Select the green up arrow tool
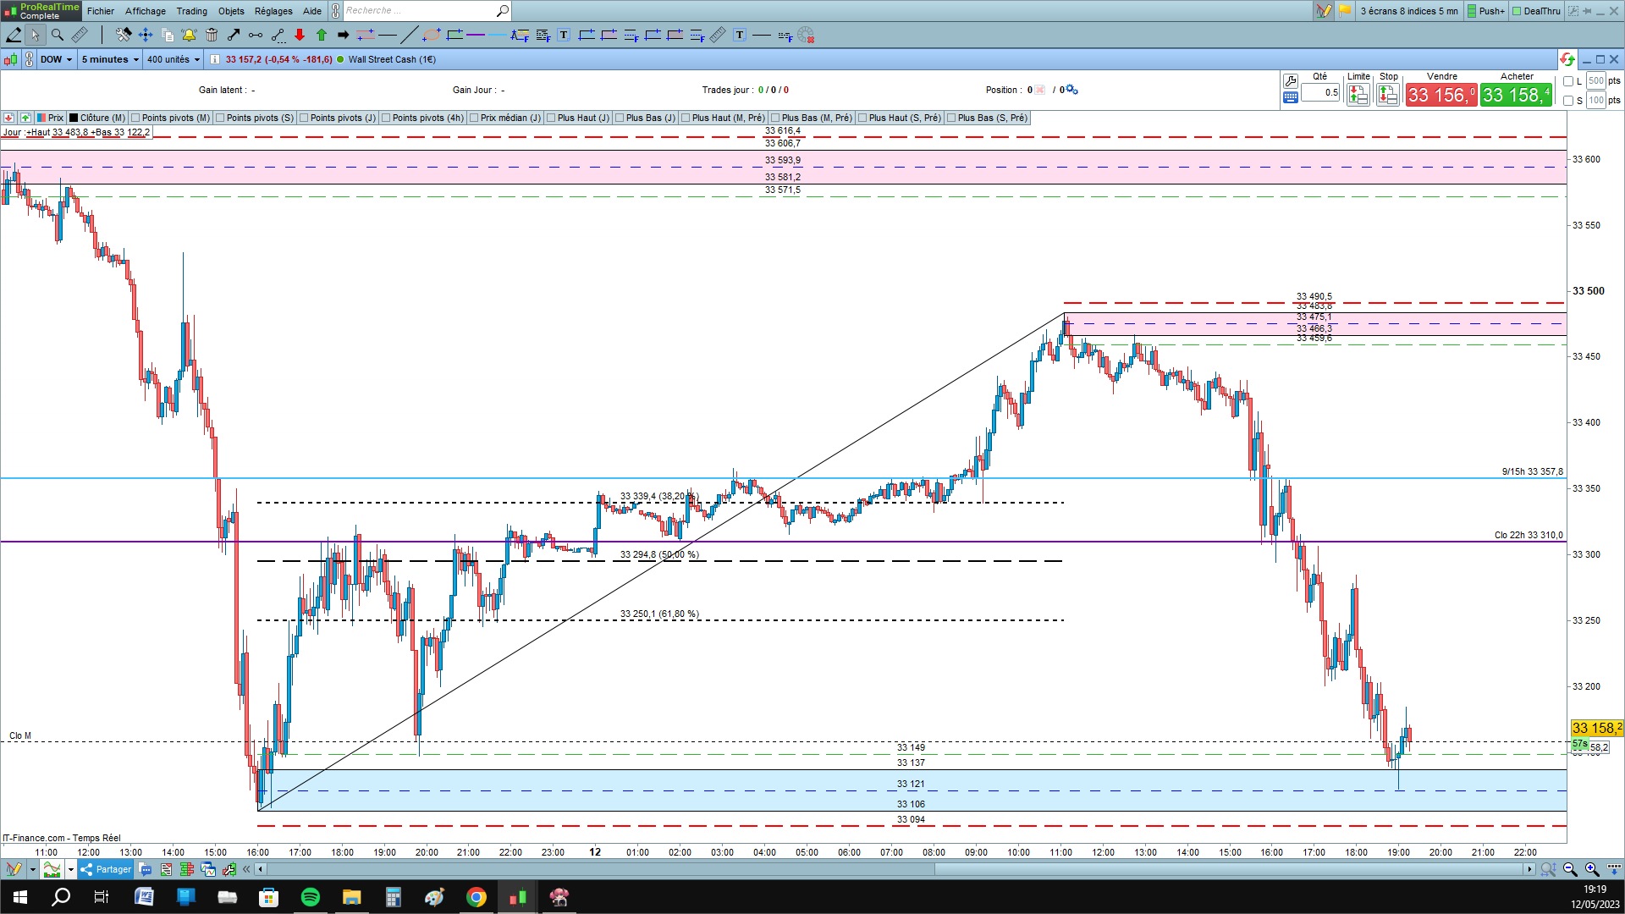 click(x=322, y=35)
